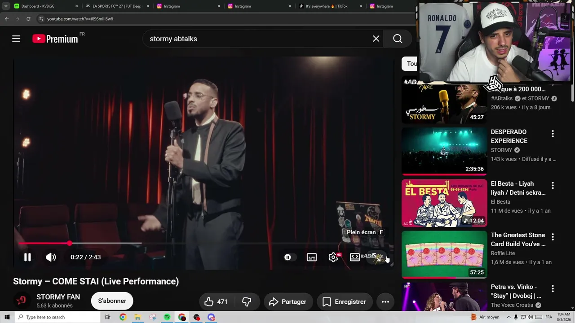The height and width of the screenshot is (323, 575).
Task: Open the DESPERADO EXPERIENCE 2:35:36 thumbnail
Action: (x=444, y=151)
